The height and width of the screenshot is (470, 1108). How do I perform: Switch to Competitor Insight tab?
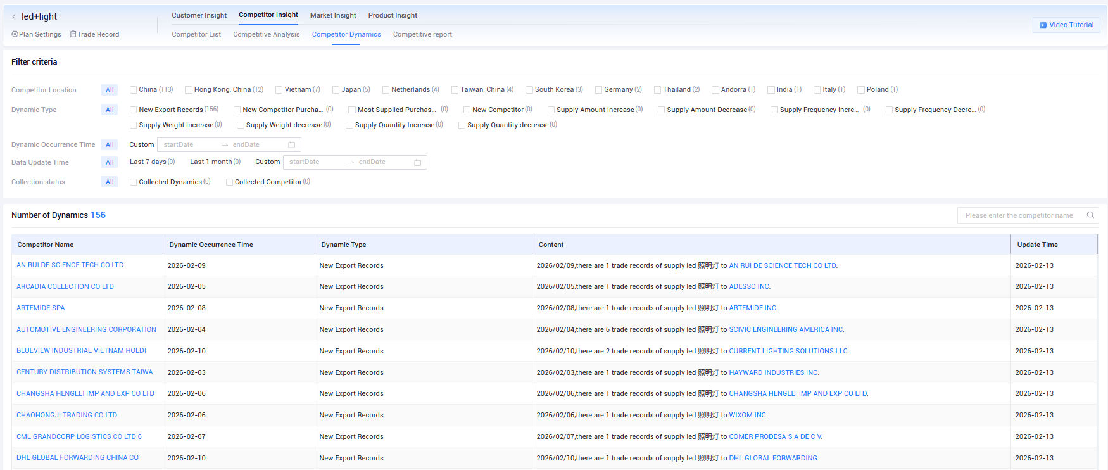pos(268,15)
